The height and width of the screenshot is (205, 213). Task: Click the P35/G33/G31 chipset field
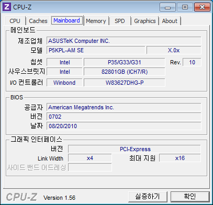(x=124, y=62)
